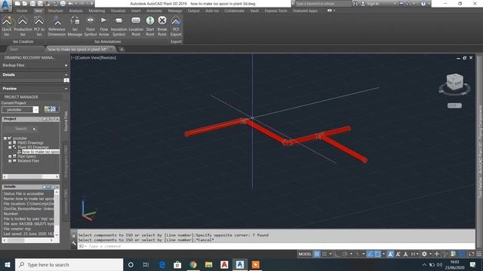This screenshot has width=483, height=271.
Task: Click the project tree horizontal scrollbar
Action: click(31, 177)
